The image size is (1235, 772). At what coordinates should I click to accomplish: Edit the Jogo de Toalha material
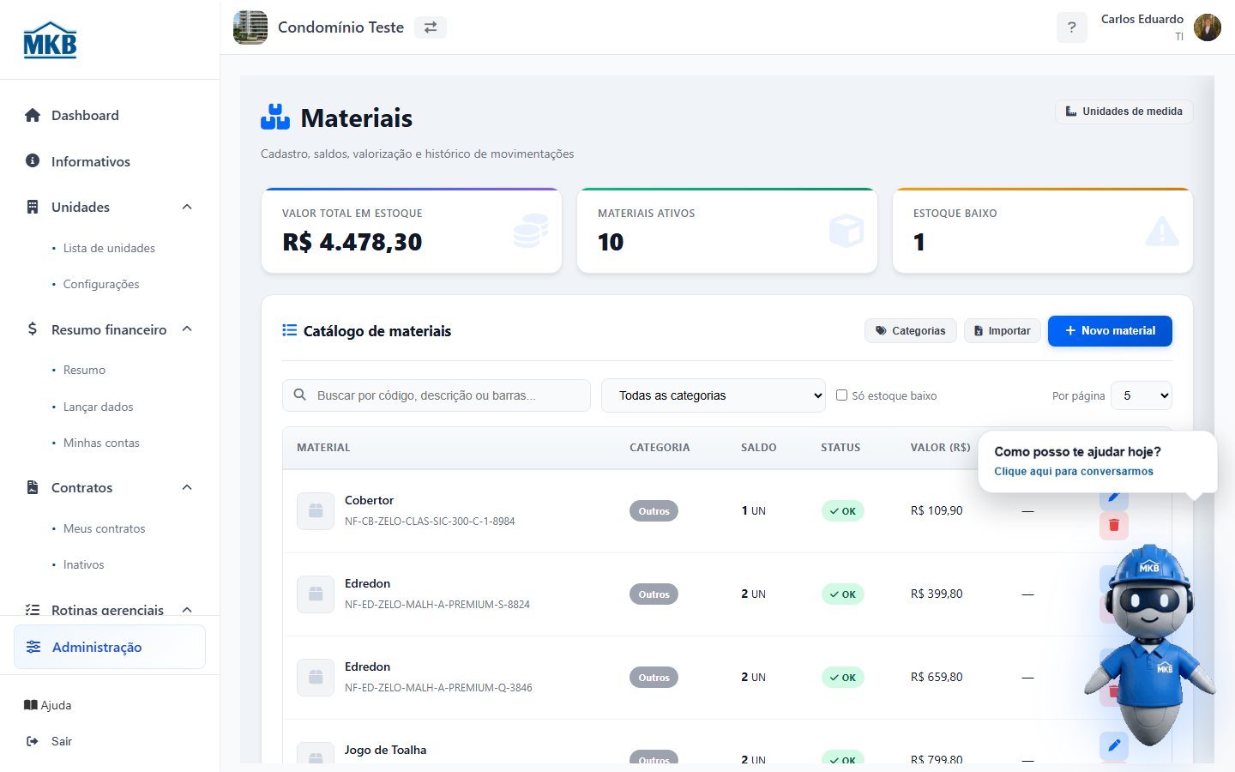(x=1114, y=745)
